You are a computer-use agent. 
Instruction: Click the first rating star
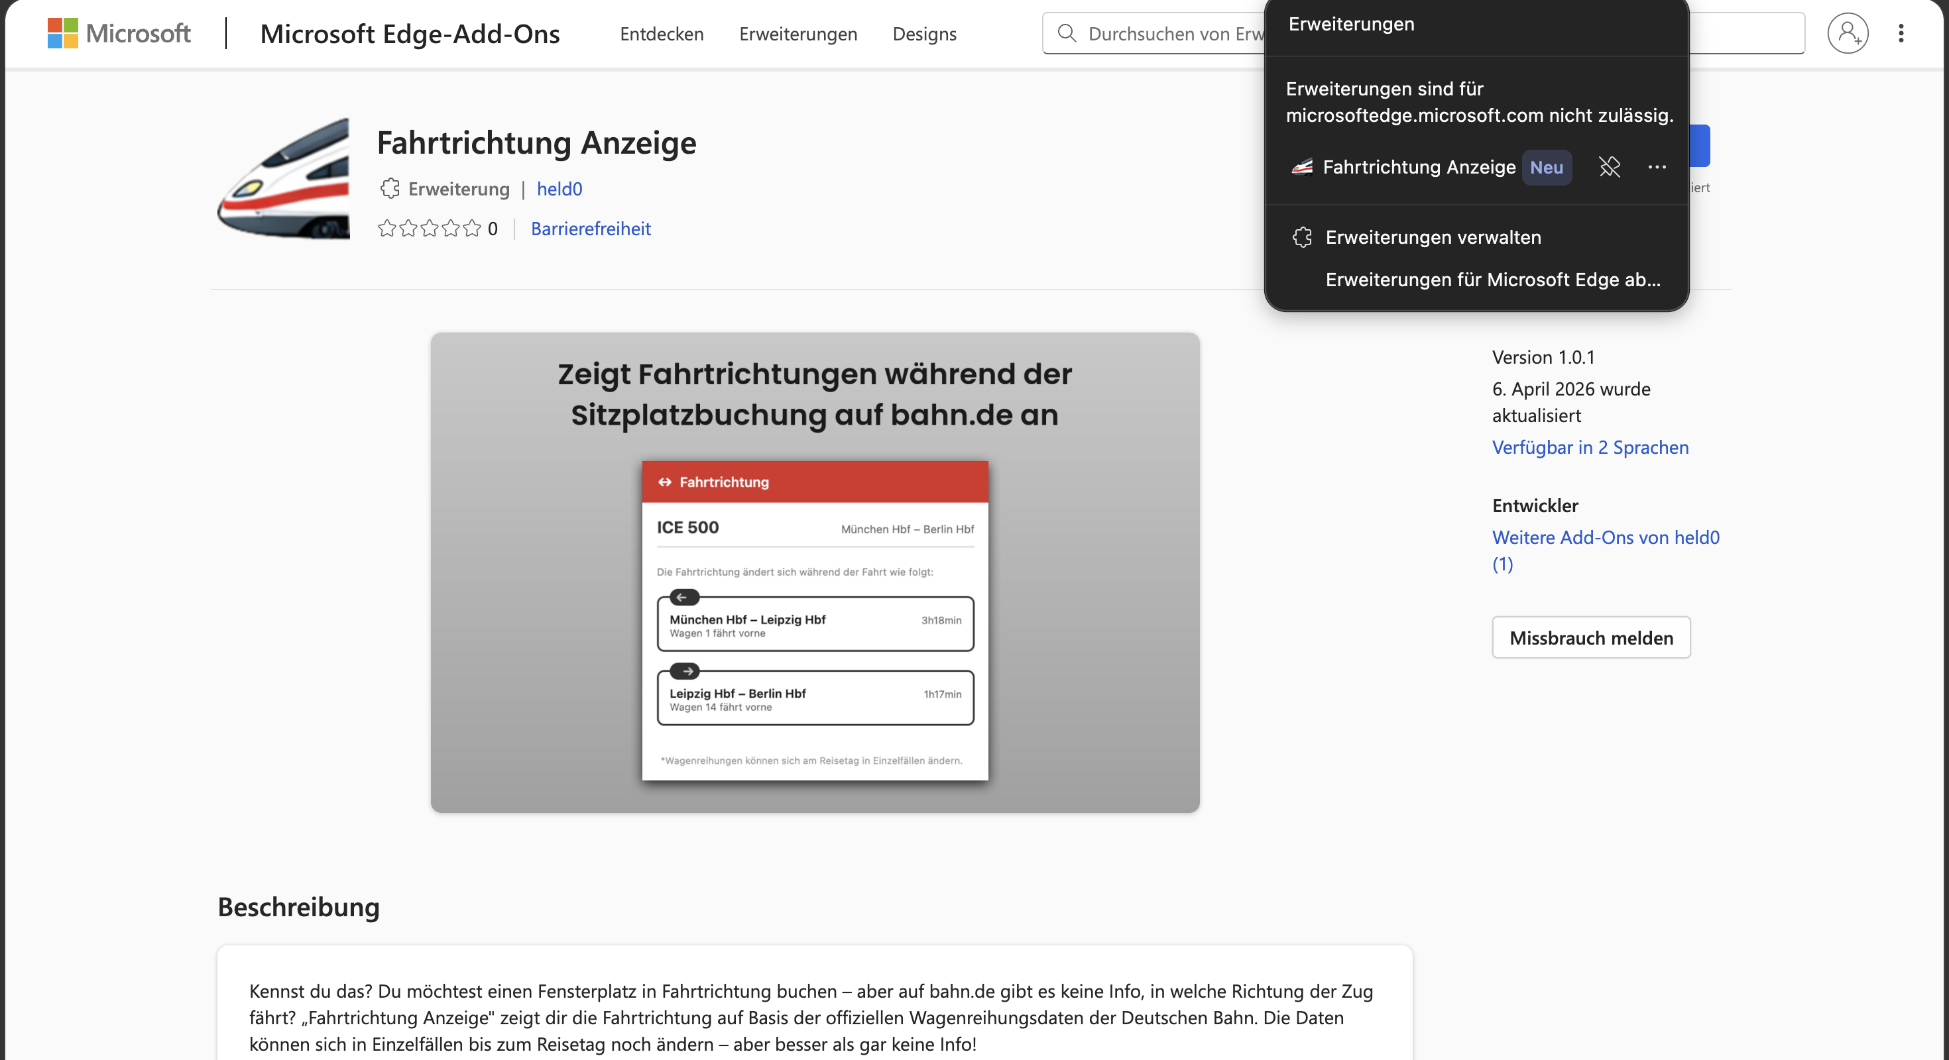pyautogui.click(x=386, y=229)
